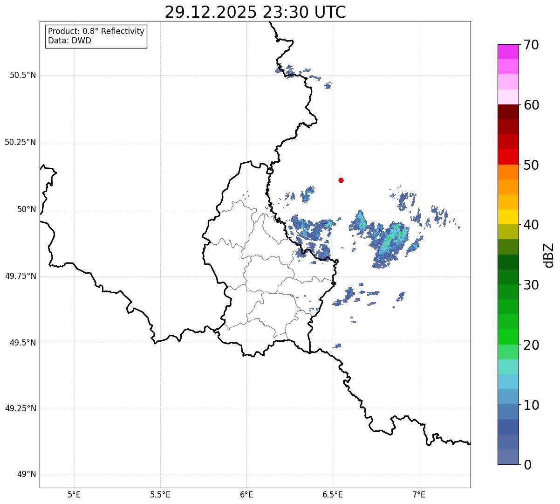The height and width of the screenshot is (504, 560).
Task: Click the colorbar value 50
Action: point(531,165)
